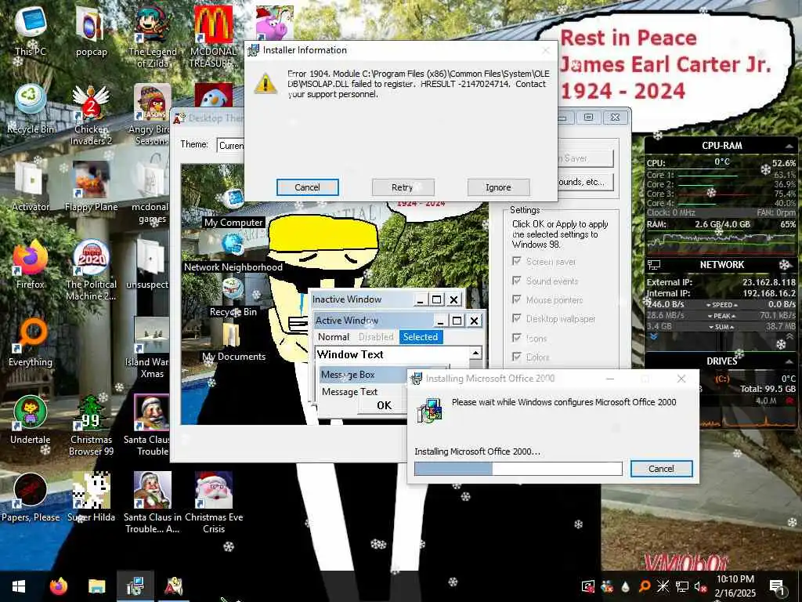Toggle the Desktop wallpaper checkbox
This screenshot has height=602, width=802.
click(x=517, y=318)
